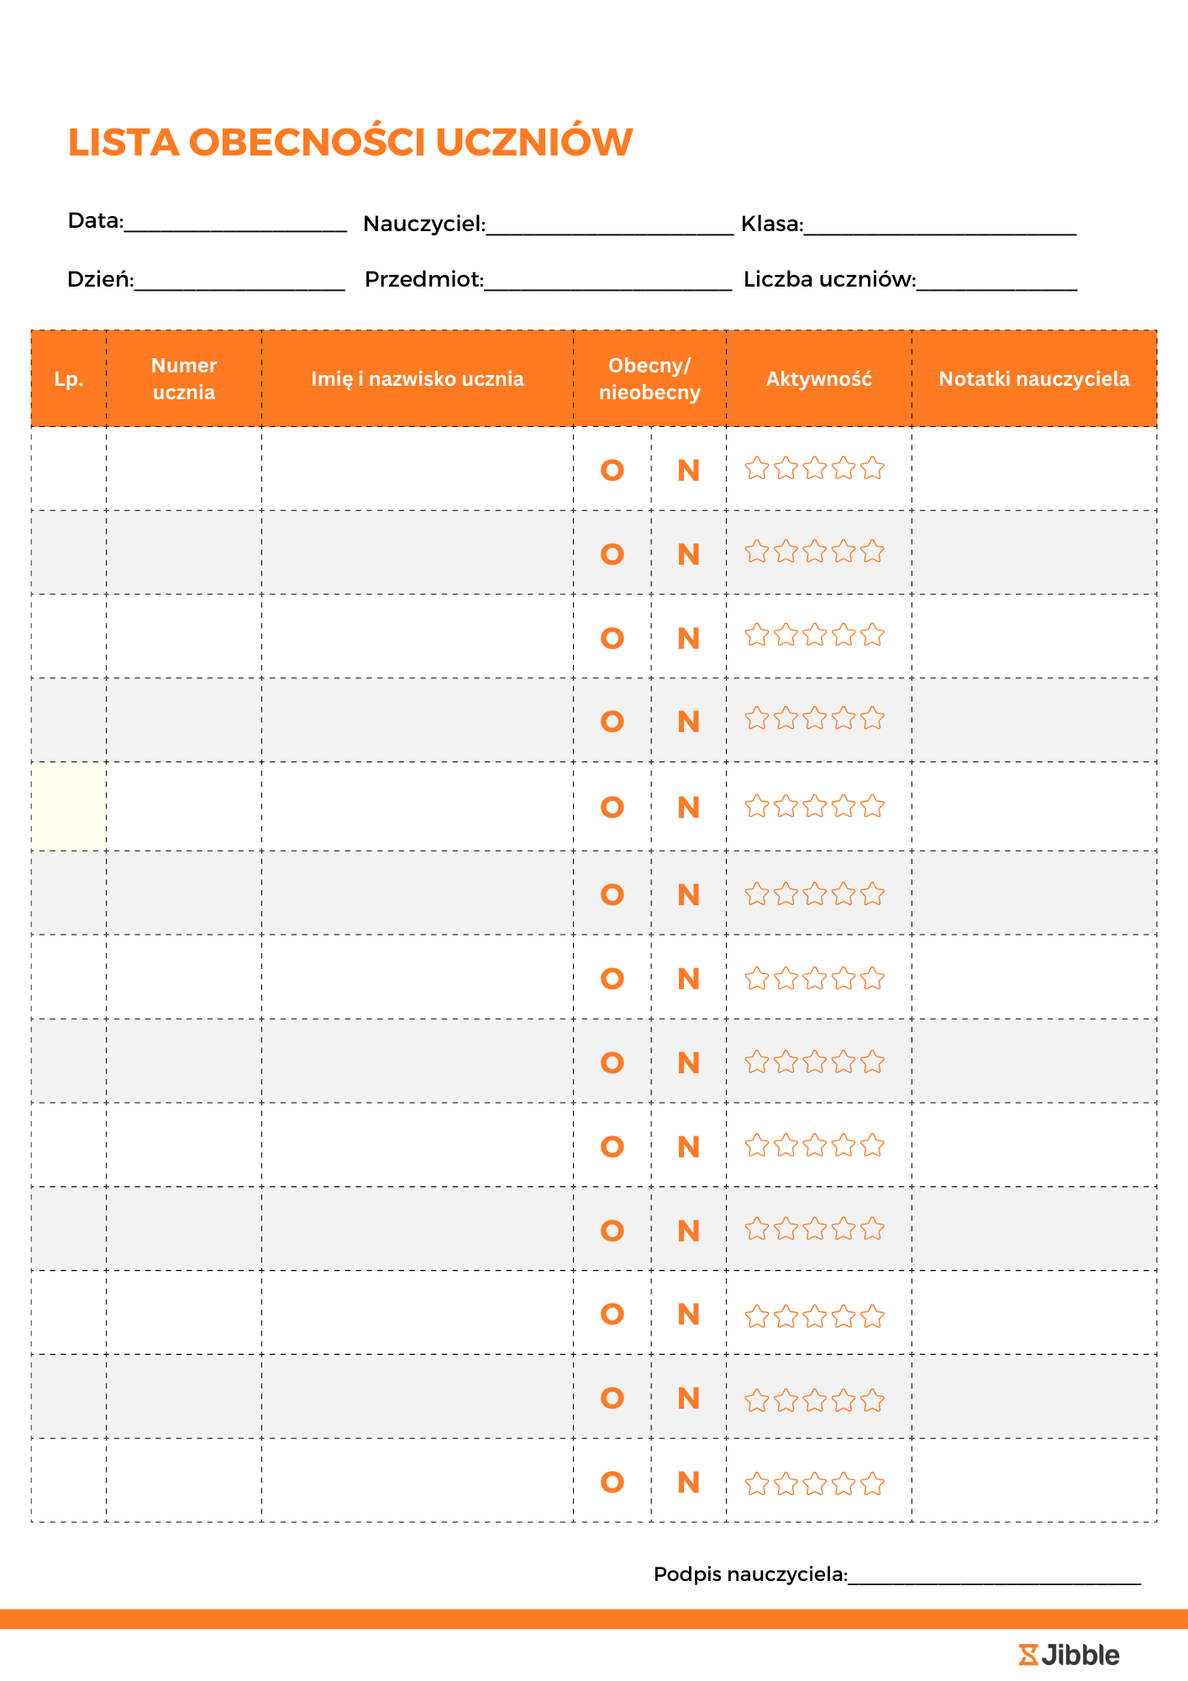The height and width of the screenshot is (1681, 1188).
Task: Click the Liczba uczniów blank field
Action: (x=996, y=282)
